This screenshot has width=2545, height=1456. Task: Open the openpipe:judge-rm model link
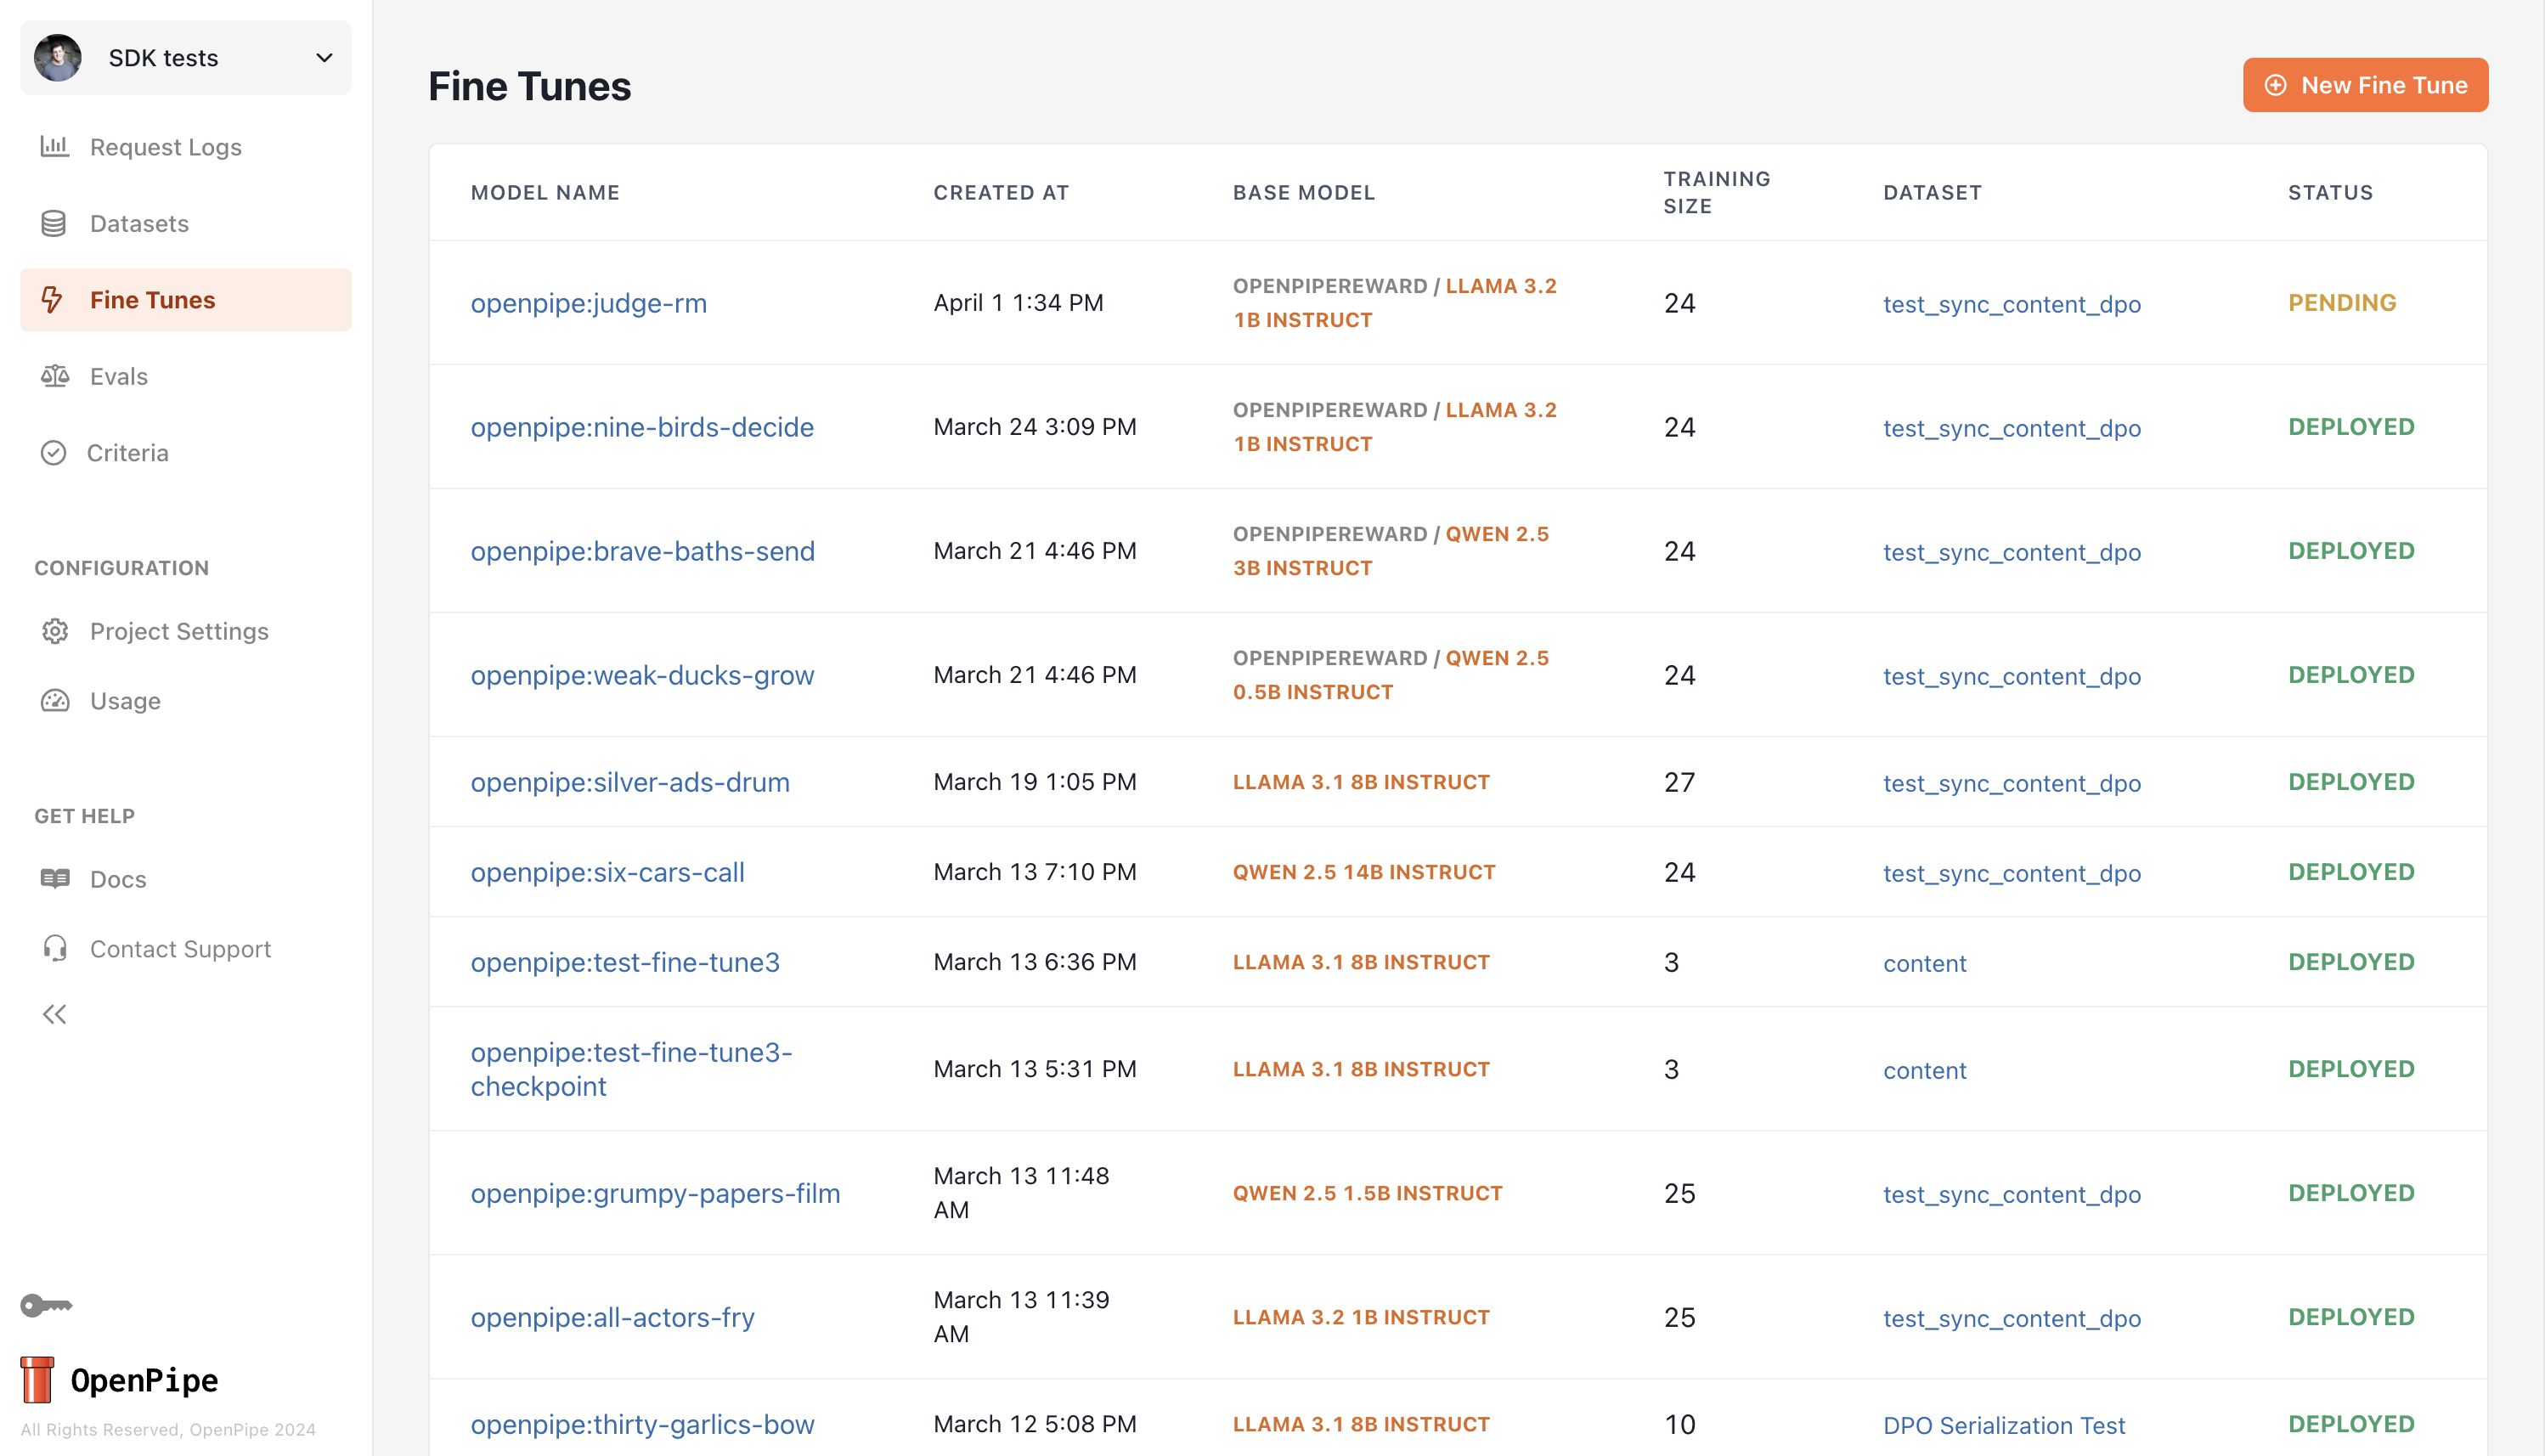point(588,303)
